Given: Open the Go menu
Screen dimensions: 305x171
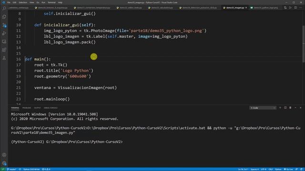Looking at the screenshot, I should (38, 2).
